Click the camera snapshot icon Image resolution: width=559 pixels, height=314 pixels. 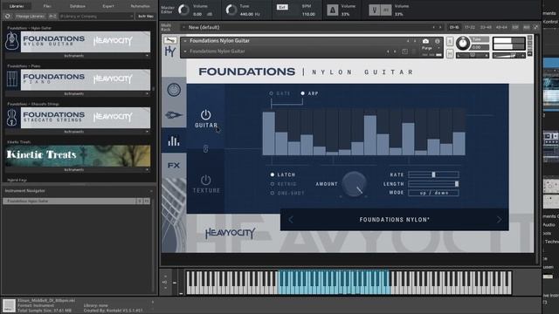[x=425, y=41]
